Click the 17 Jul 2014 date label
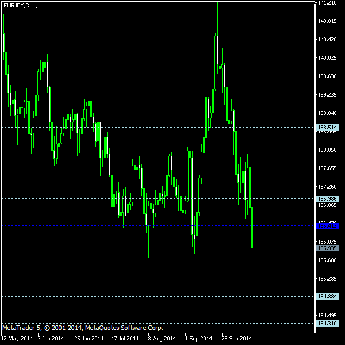Screen dimensions: 345x345 (x=125, y=339)
